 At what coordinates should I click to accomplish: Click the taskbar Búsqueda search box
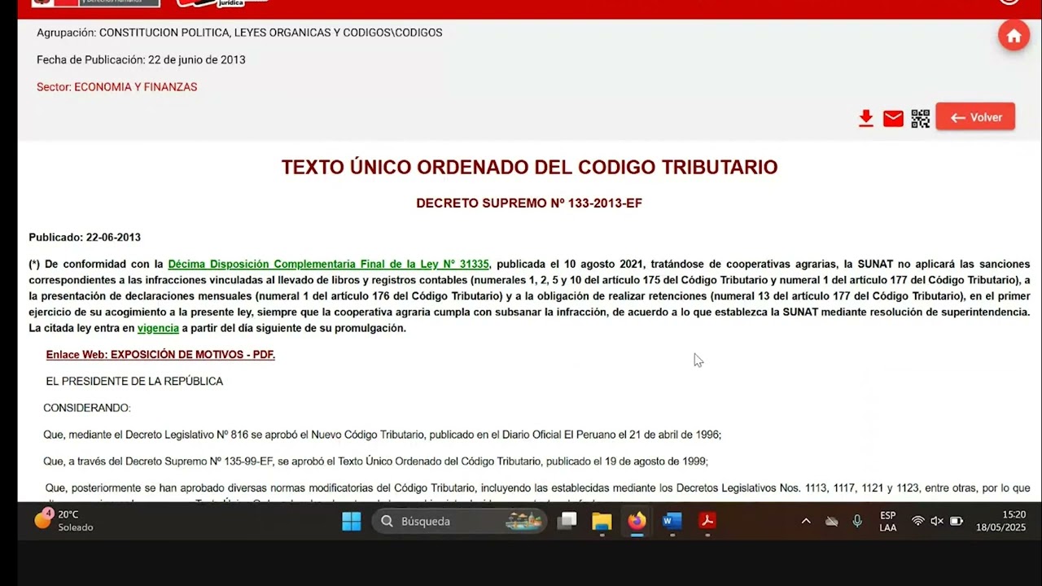[459, 521]
